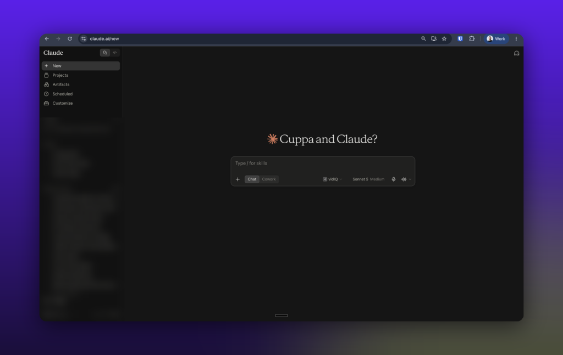
Task: Switch to chat mode in sidebar header
Action: 105,53
